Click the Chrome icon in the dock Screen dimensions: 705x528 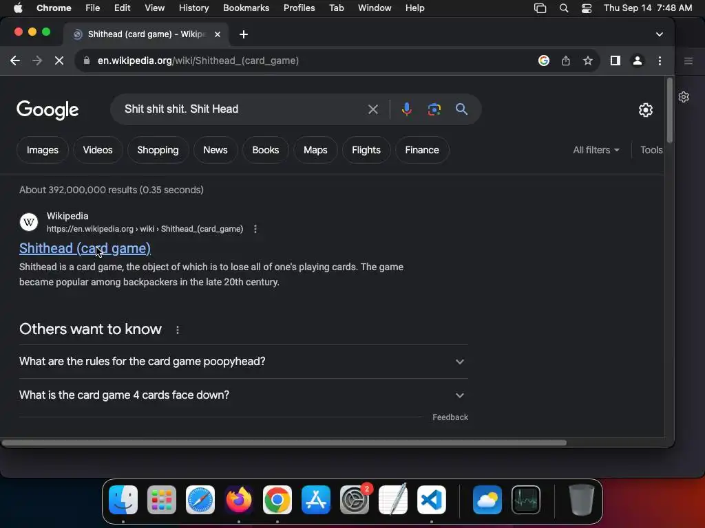pyautogui.click(x=277, y=500)
